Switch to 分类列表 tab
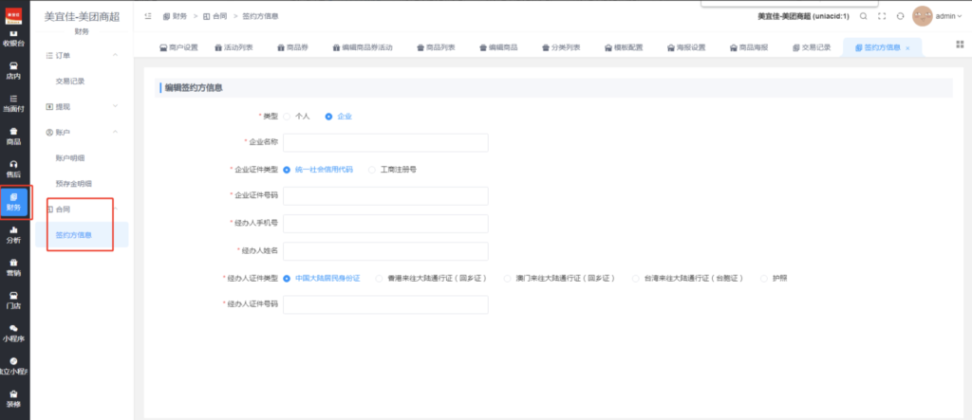 click(561, 47)
